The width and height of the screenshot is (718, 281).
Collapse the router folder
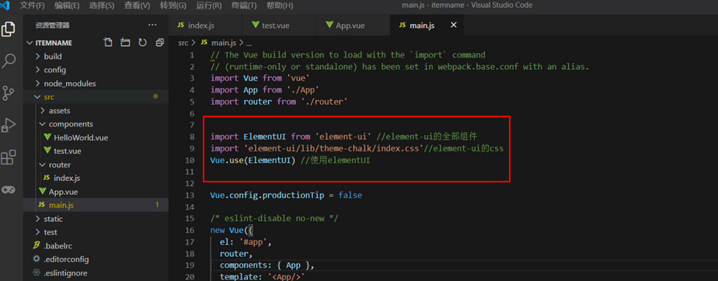click(x=43, y=165)
